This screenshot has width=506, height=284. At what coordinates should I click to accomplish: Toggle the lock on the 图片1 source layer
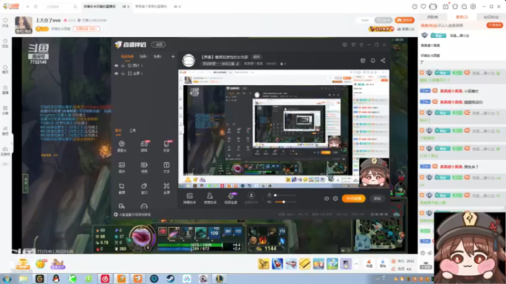coord(123,66)
